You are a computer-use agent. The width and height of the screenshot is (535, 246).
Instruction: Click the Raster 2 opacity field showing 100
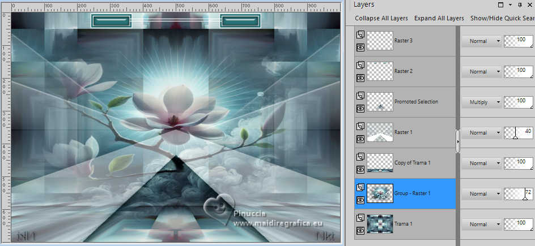tap(519, 71)
